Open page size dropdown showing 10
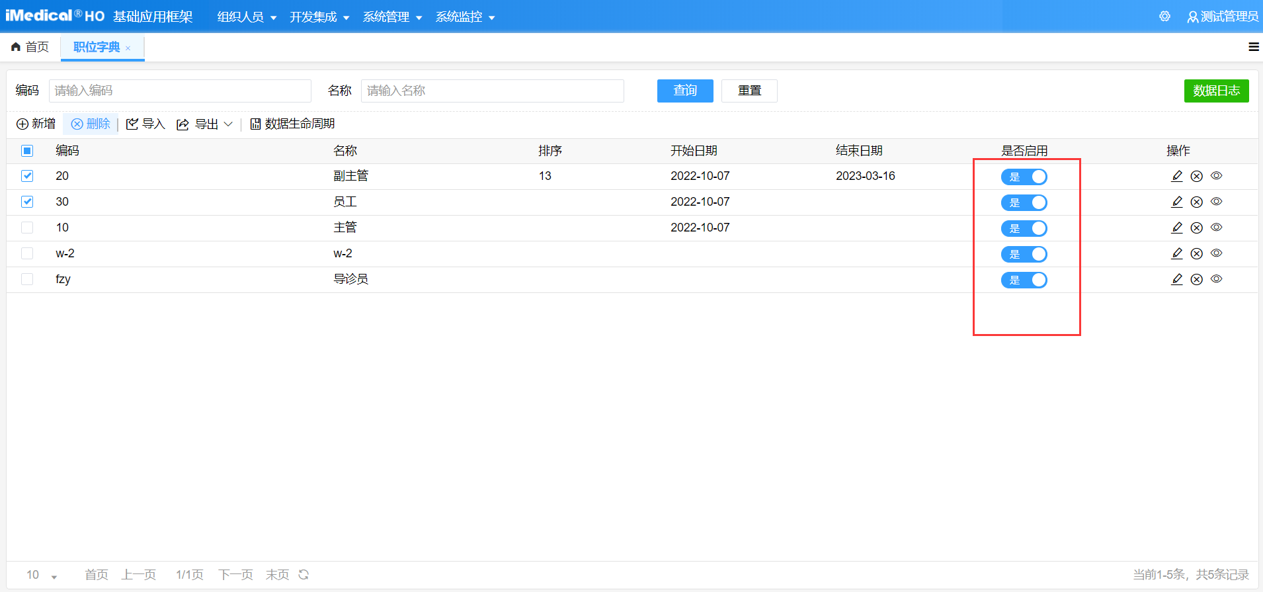 [x=42, y=575]
